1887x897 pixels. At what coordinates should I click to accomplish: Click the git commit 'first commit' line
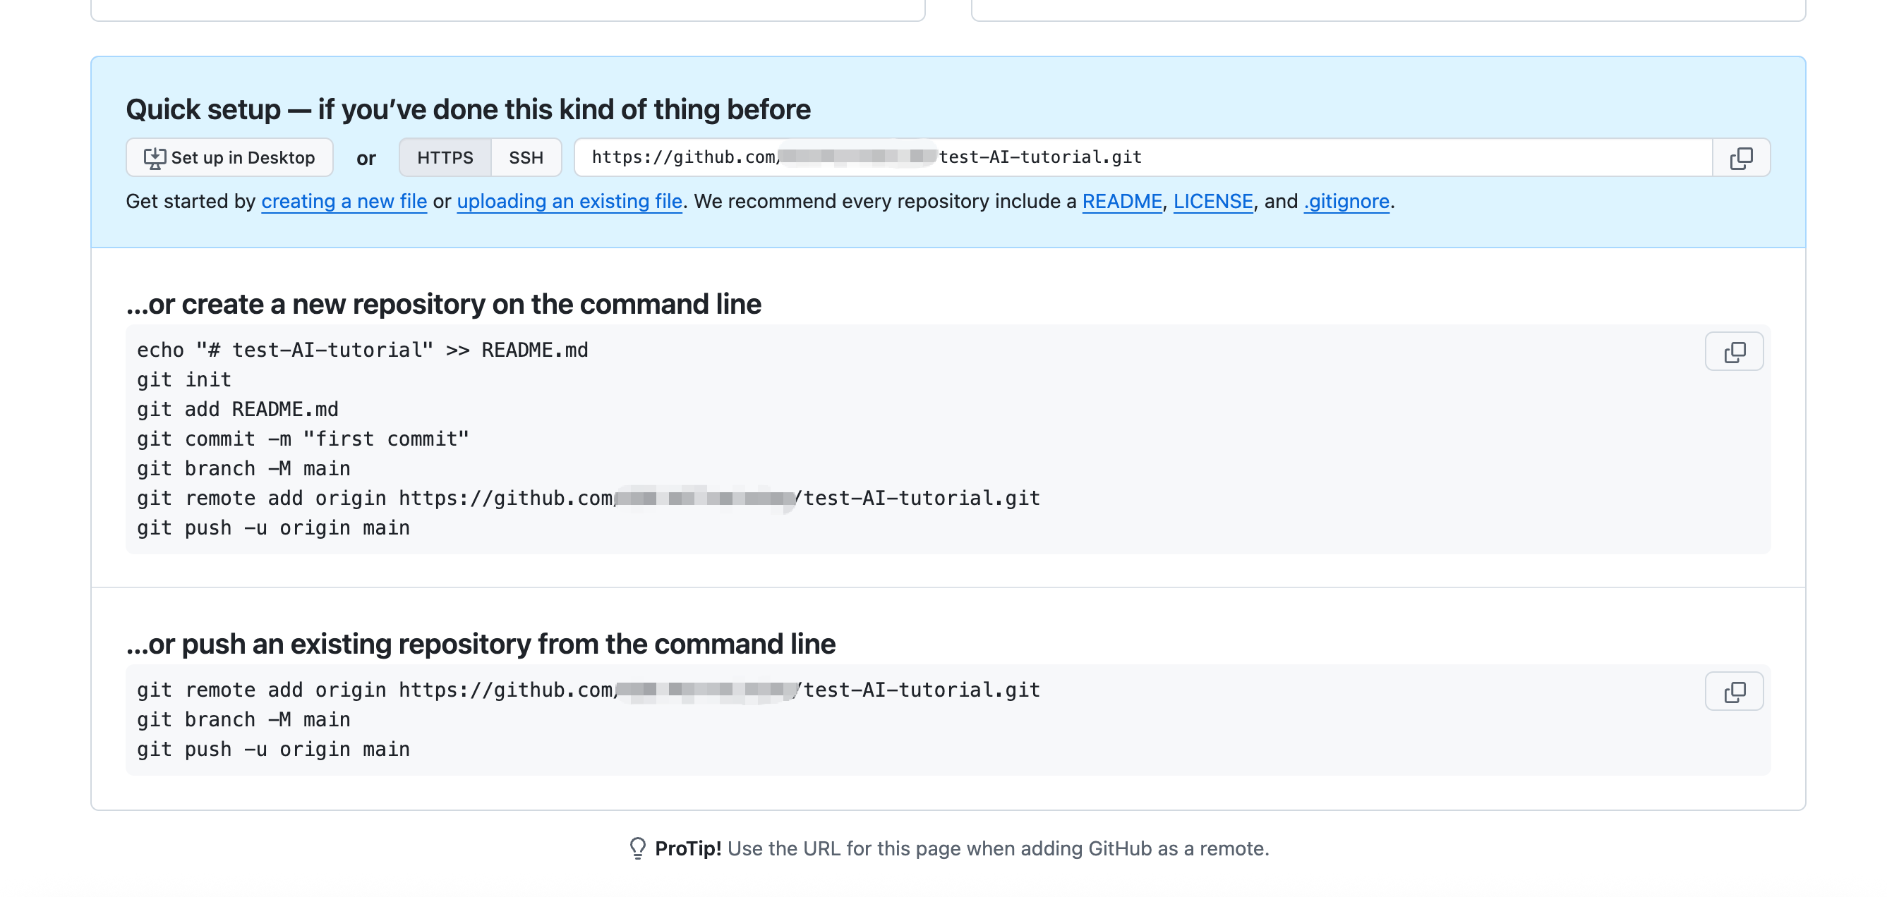(303, 439)
